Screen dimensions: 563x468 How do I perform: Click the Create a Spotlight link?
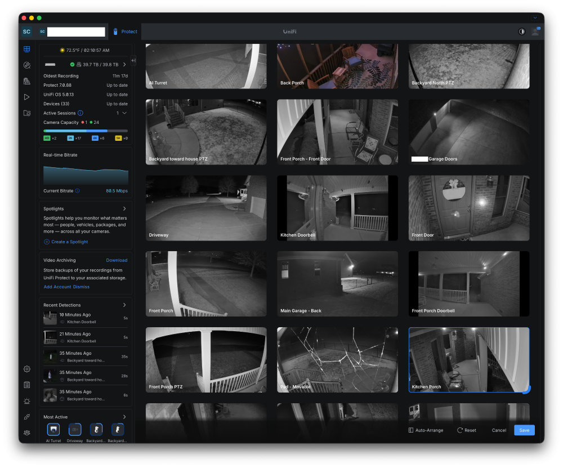66,242
